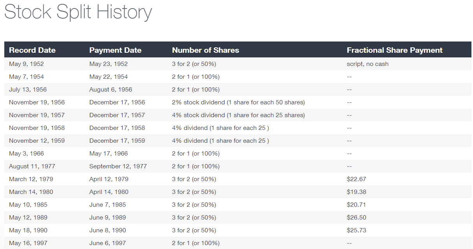Select the December 17, 1958 payment date
The width and height of the screenshot is (473, 249).
(117, 128)
